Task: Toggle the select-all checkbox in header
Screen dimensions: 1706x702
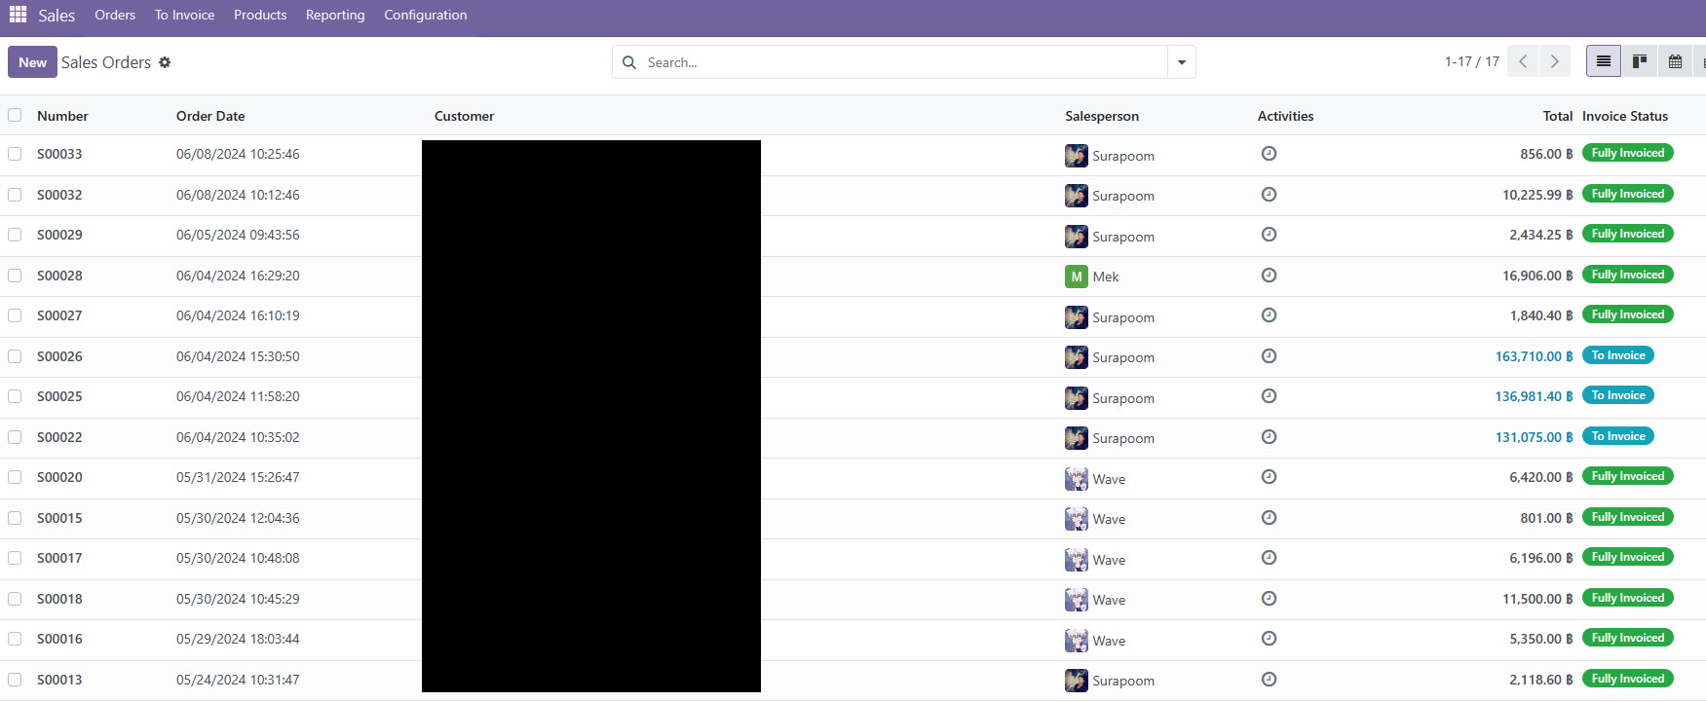Action: [15, 115]
